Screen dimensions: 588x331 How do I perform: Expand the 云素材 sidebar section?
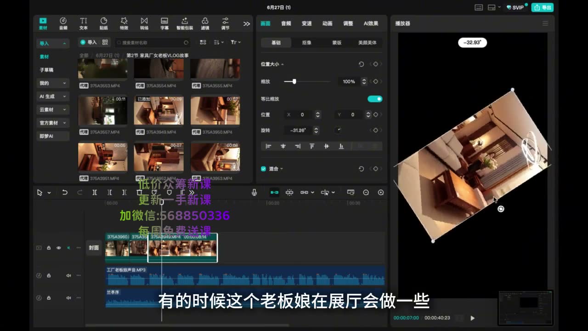pos(53,110)
